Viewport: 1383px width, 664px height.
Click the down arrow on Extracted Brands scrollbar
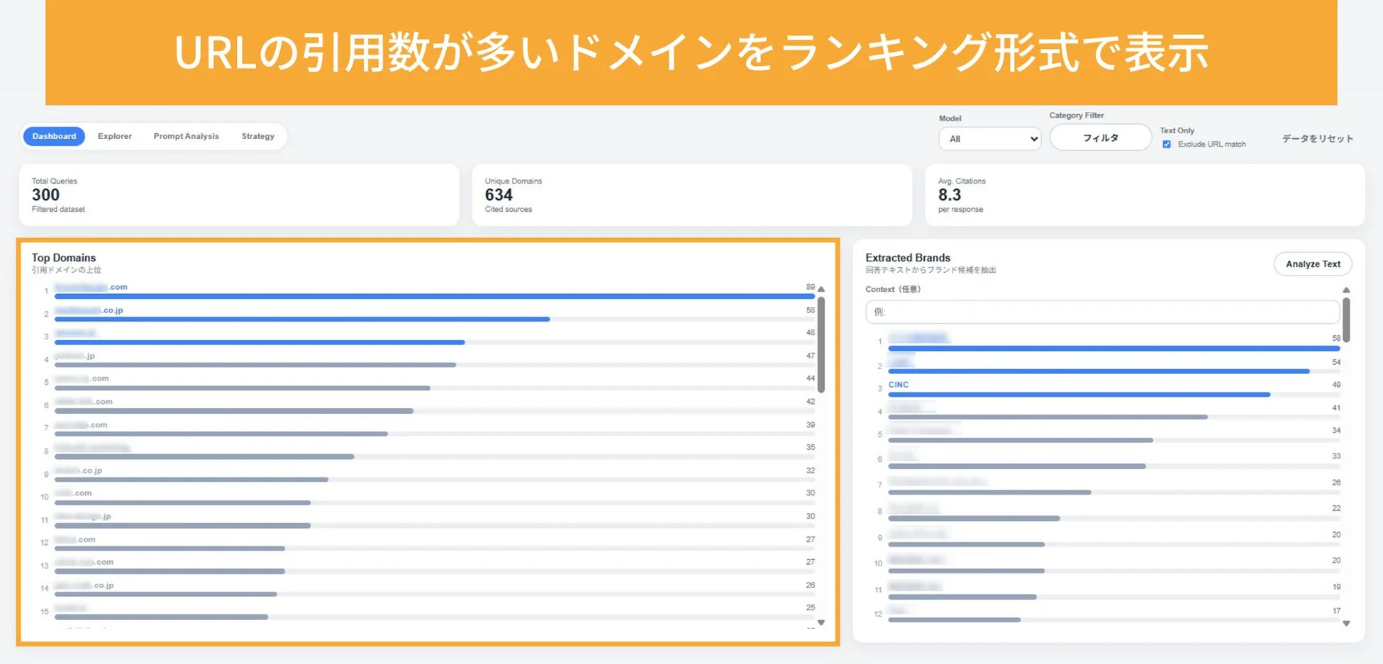click(x=1346, y=623)
